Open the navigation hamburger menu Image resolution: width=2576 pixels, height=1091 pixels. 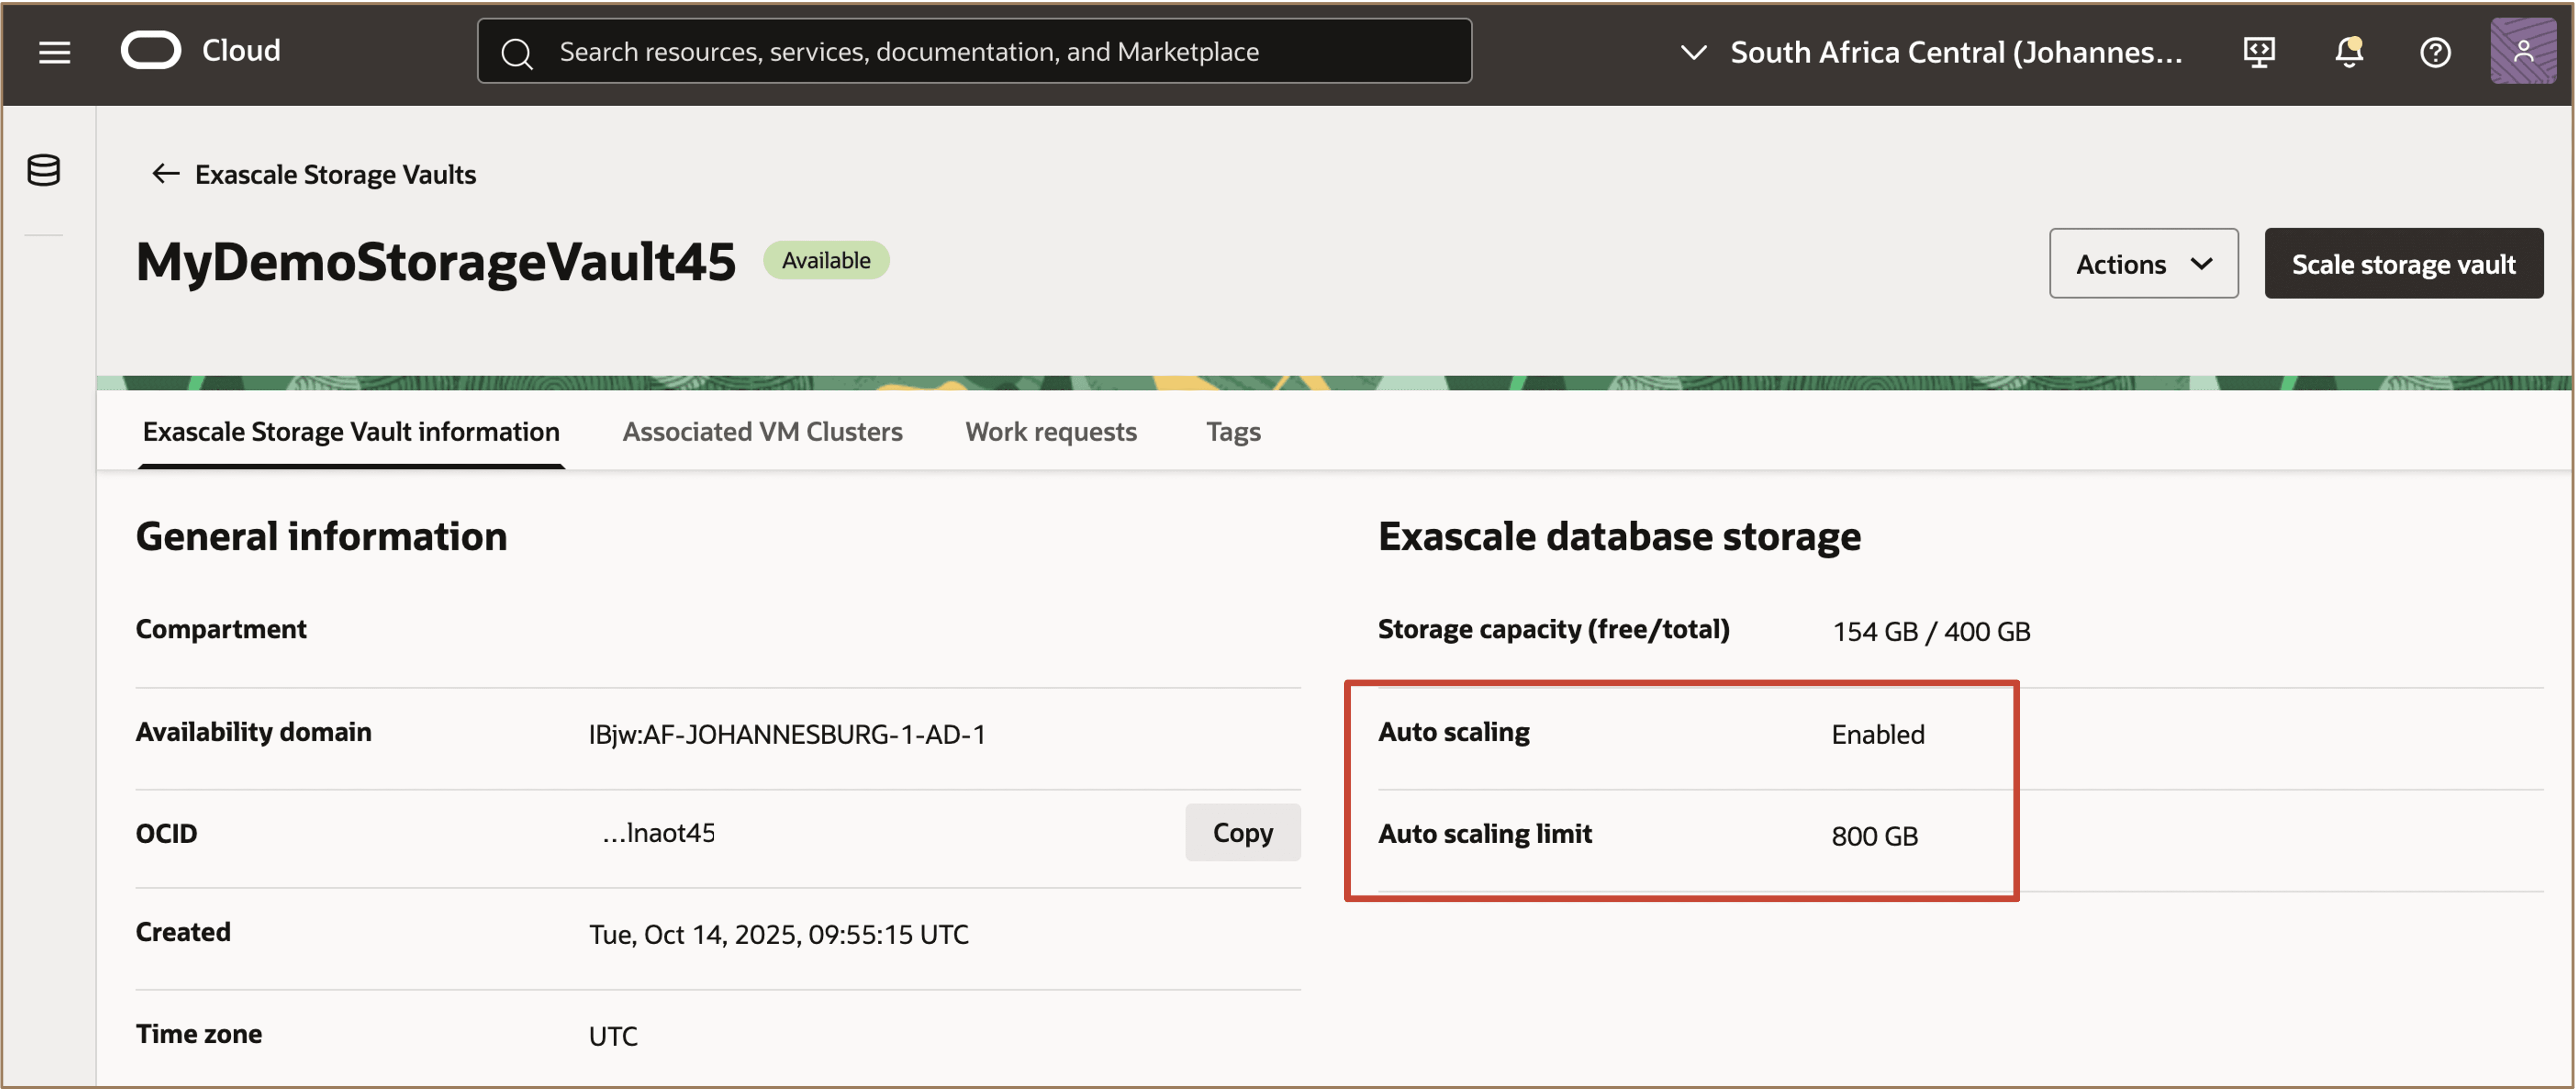point(54,51)
